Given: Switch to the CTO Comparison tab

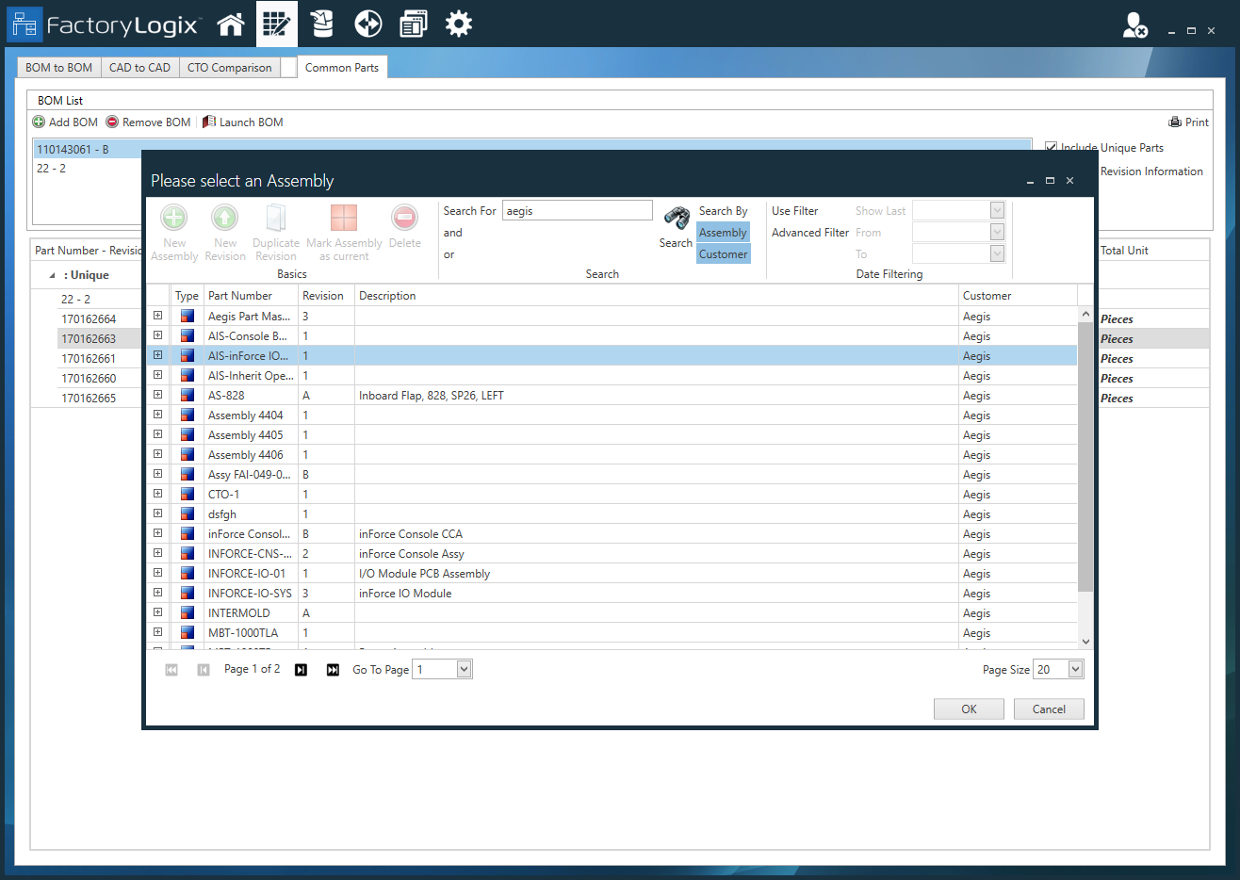Looking at the screenshot, I should pyautogui.click(x=229, y=68).
